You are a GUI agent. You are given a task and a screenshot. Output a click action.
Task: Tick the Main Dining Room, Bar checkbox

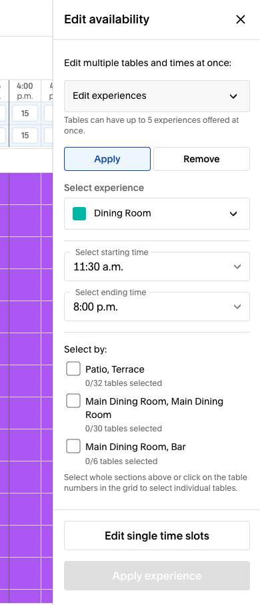pyautogui.click(x=73, y=447)
